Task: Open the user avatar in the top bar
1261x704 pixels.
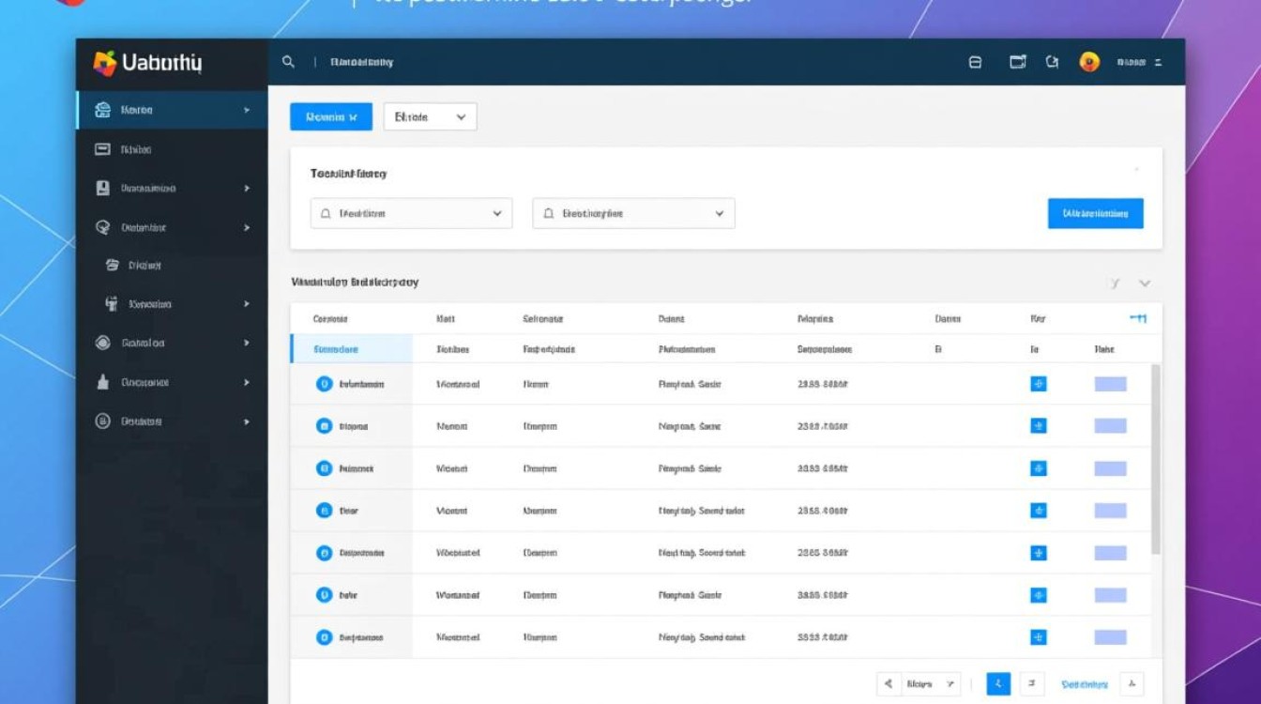Action: tap(1088, 62)
